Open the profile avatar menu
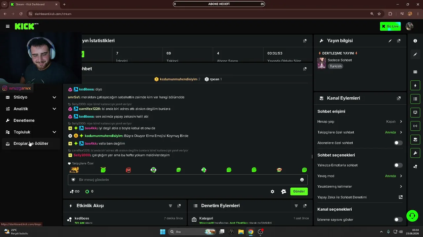 409,26
